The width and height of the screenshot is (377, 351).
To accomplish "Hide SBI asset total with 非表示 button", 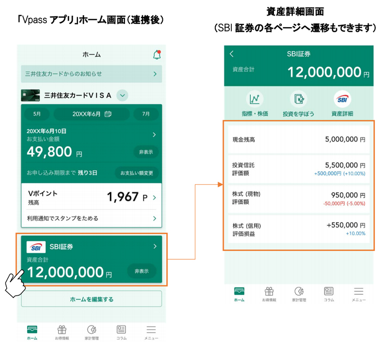I will pos(141,271).
